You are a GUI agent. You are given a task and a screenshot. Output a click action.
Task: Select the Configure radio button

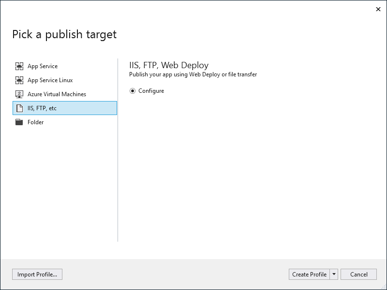[133, 91]
